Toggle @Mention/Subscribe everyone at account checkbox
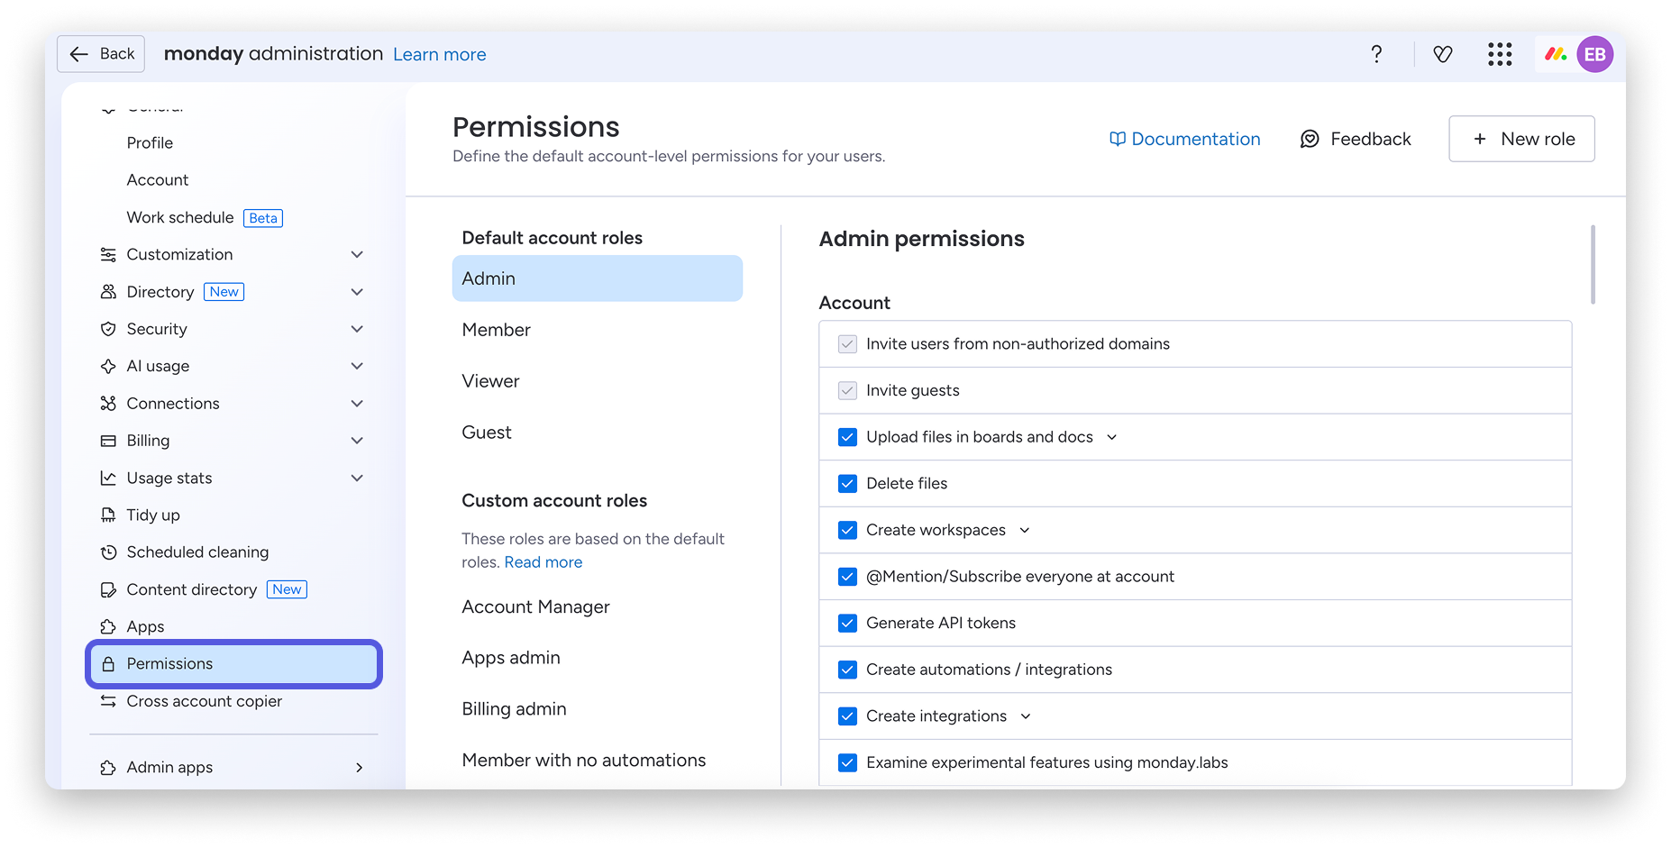The height and width of the screenshot is (848, 1671). pyautogui.click(x=847, y=577)
